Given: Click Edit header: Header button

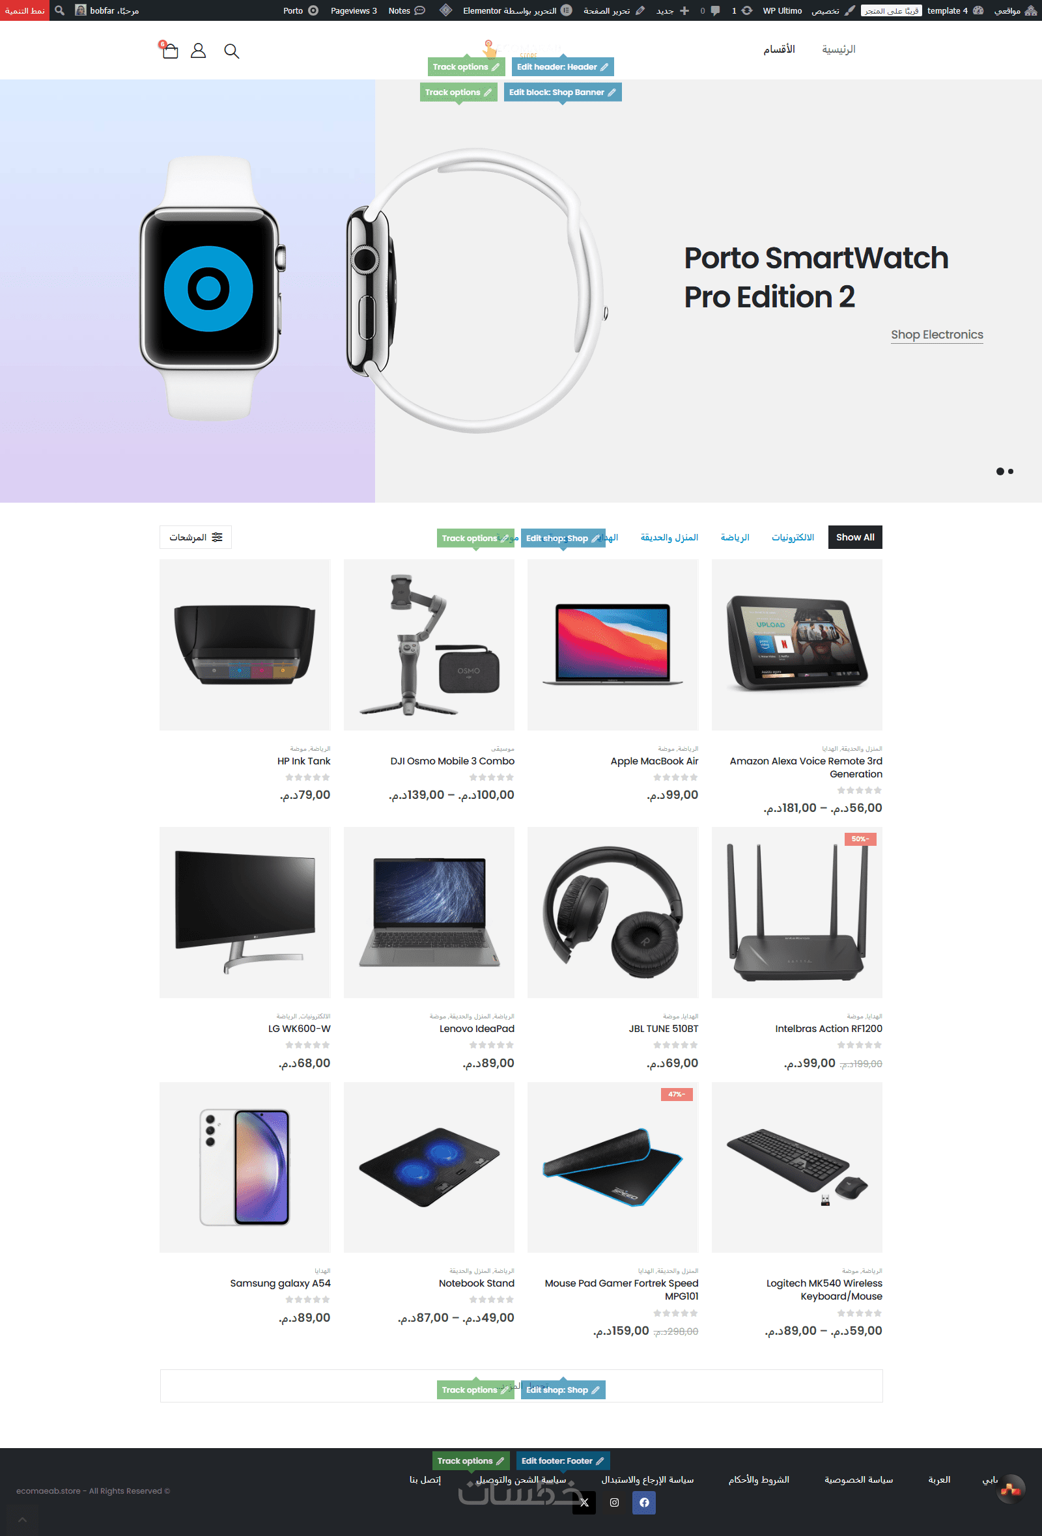Looking at the screenshot, I should click(563, 67).
